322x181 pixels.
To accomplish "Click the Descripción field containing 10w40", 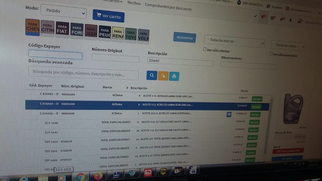I will tap(181, 61).
